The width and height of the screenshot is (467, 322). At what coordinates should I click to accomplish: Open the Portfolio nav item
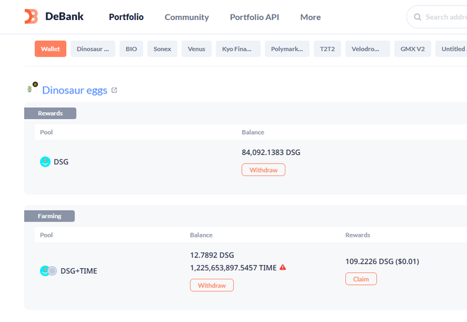[x=127, y=17]
